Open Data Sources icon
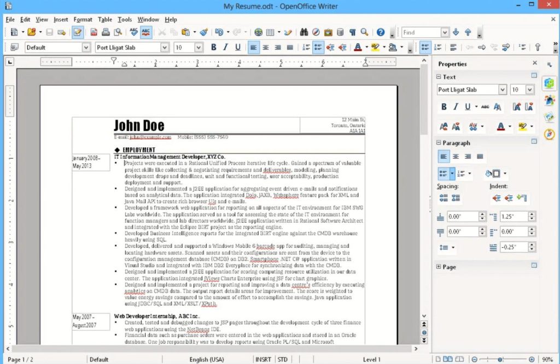 tap(340, 32)
